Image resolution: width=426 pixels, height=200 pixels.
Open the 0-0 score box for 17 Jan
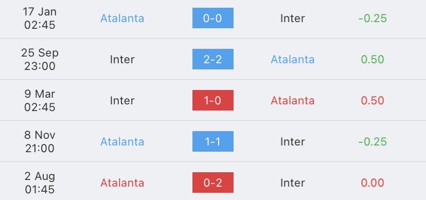pyautogui.click(x=212, y=18)
